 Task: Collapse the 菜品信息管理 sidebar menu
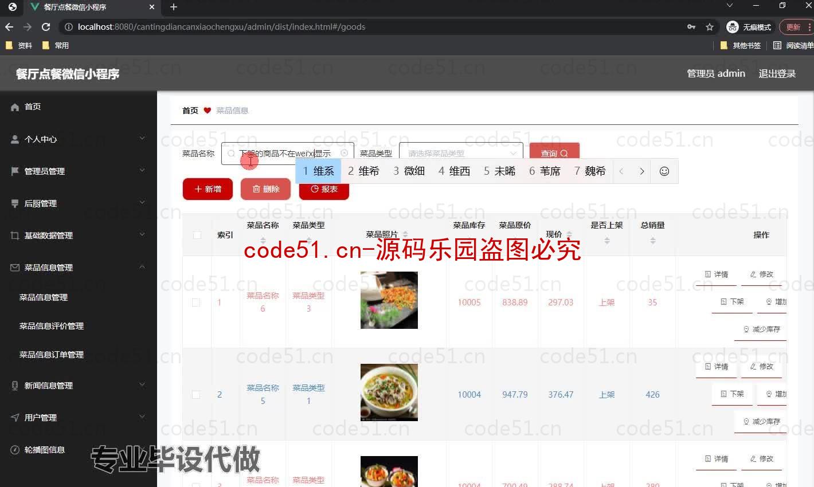[x=79, y=267]
